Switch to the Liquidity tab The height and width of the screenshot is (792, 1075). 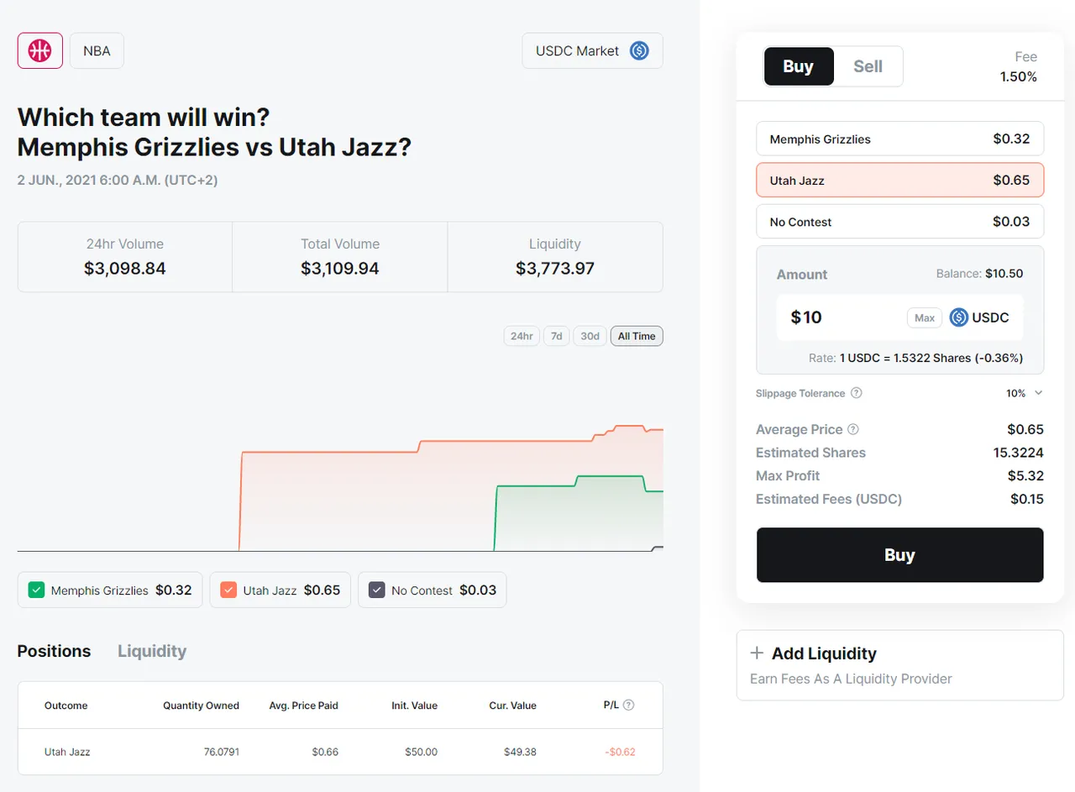click(152, 651)
